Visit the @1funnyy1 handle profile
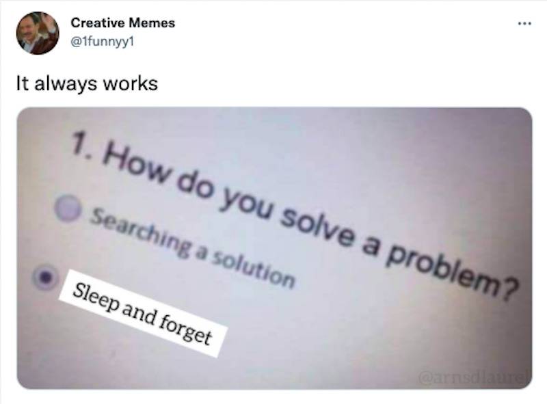Screen dimensions: 547x404 pos(103,42)
